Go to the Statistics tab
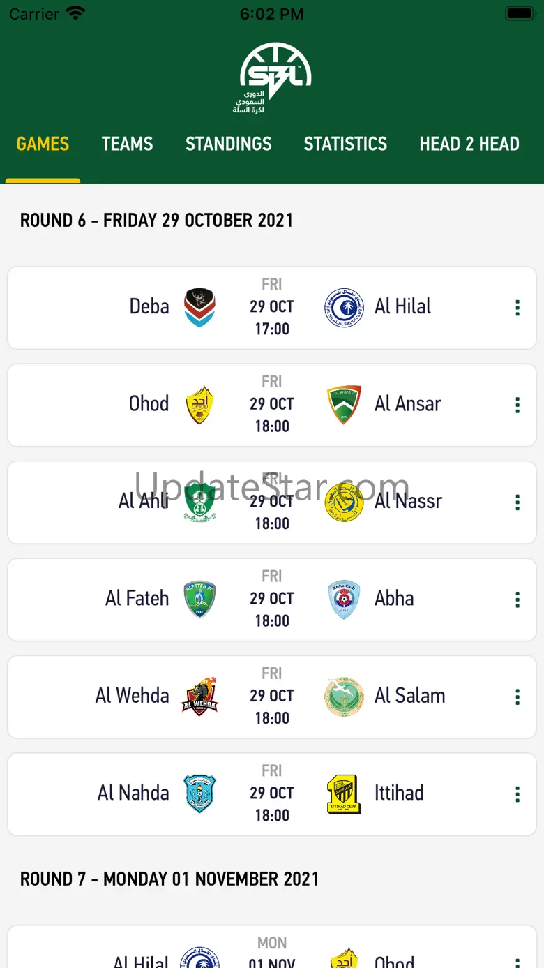Viewport: 544px width, 968px height. click(345, 144)
